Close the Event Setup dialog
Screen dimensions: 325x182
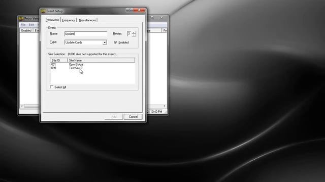(x=139, y=10)
